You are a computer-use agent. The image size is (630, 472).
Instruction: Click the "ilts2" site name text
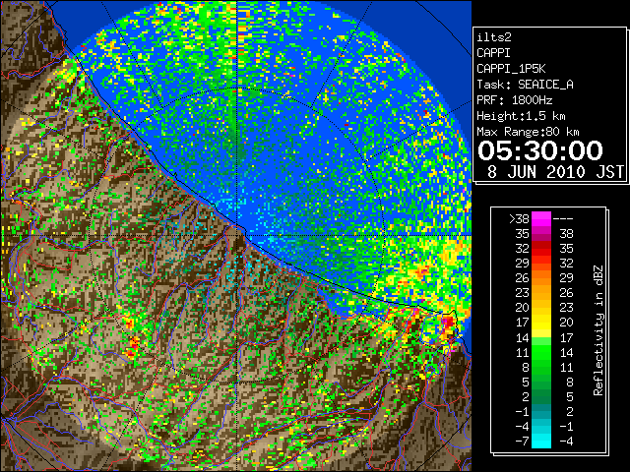[x=494, y=37]
